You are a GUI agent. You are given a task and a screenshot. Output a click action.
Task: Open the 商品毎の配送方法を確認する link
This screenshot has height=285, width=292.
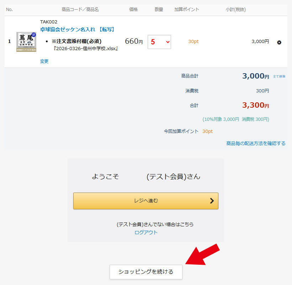click(256, 143)
